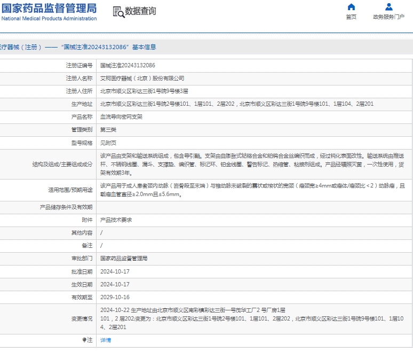This screenshot has width=413, height=351.
Task: Open the 政务服务门户 user icon
Action: click(389, 7)
